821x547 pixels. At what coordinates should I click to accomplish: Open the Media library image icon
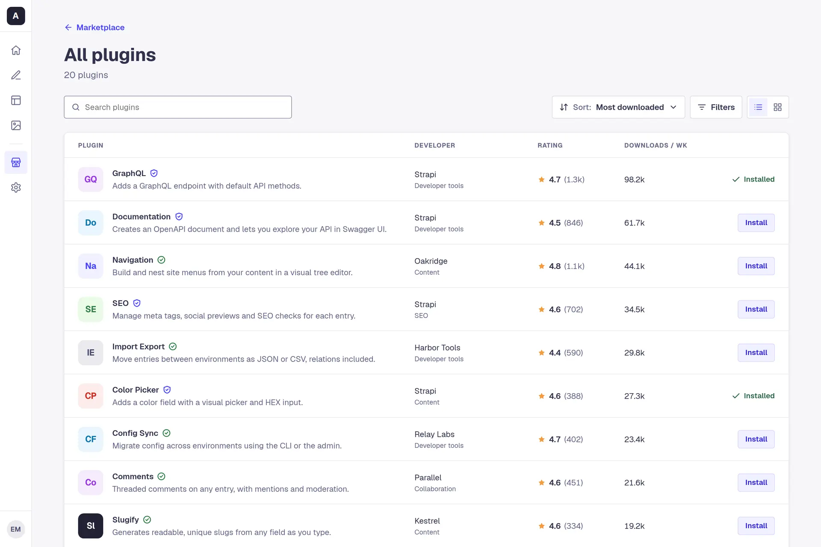[x=16, y=125]
